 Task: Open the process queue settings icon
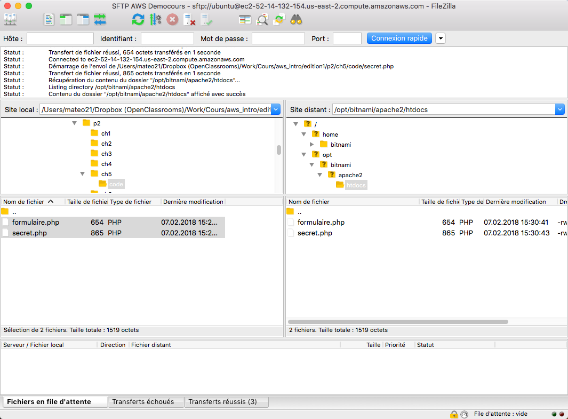click(x=155, y=20)
